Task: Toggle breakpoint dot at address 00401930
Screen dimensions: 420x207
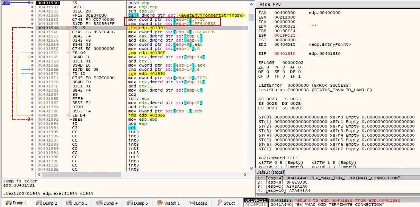Action: pyautogui.click(x=33, y=3)
